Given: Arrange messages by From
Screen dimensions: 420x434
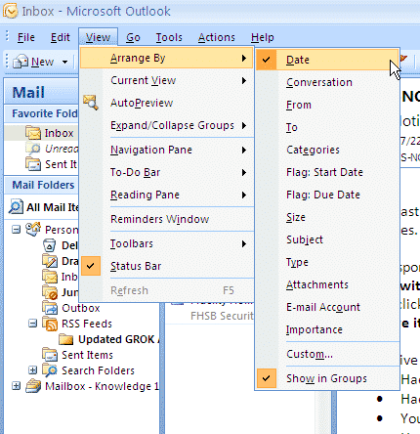Looking at the screenshot, I should (x=327, y=105).
